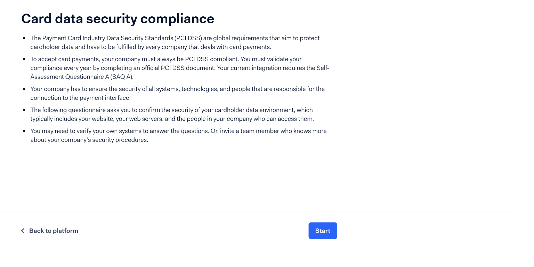Image resolution: width=534 pixels, height=267 pixels.
Task: Click the Card data security compliance heading
Action: point(118,19)
